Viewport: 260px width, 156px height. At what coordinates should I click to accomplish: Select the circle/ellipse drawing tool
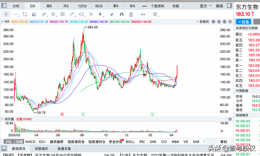click(81, 14)
